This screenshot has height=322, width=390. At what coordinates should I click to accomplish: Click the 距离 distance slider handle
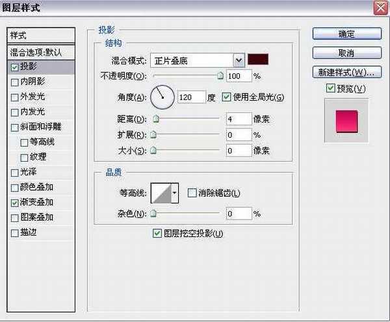[x=156, y=119]
